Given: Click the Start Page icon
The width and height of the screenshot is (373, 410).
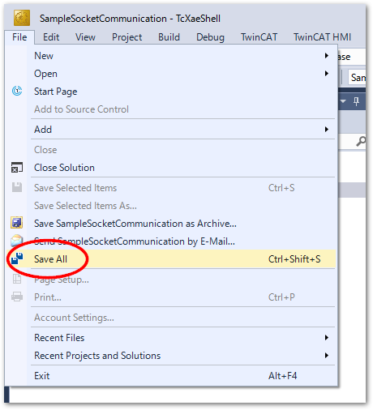Looking at the screenshot, I should (17, 91).
